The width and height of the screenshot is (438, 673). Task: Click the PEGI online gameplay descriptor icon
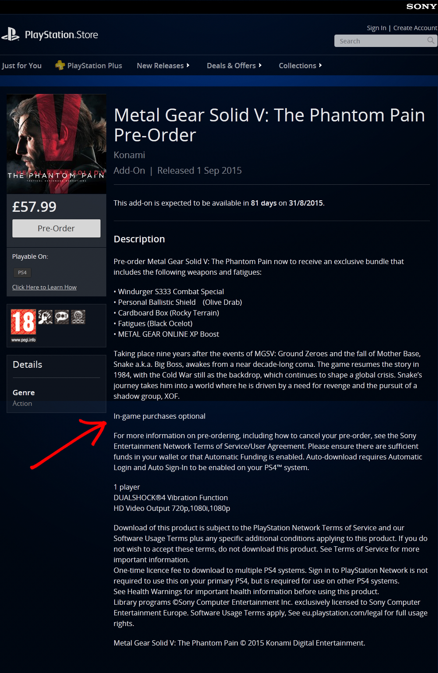tap(78, 317)
